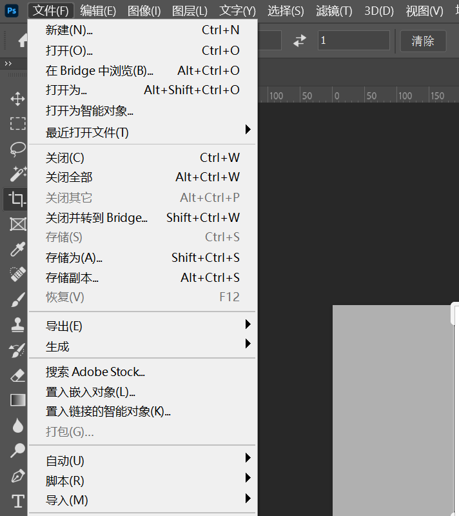Choose 打开为... menu item
The width and height of the screenshot is (459, 516).
pyautogui.click(x=142, y=90)
